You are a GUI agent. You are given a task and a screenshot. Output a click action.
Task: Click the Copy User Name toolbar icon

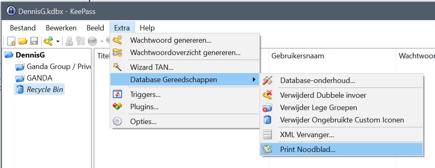coord(69,41)
